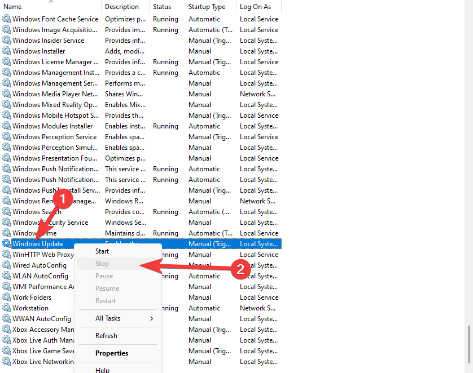This screenshot has width=473, height=373.
Task: Open Properties from the context menu
Action: tap(112, 353)
